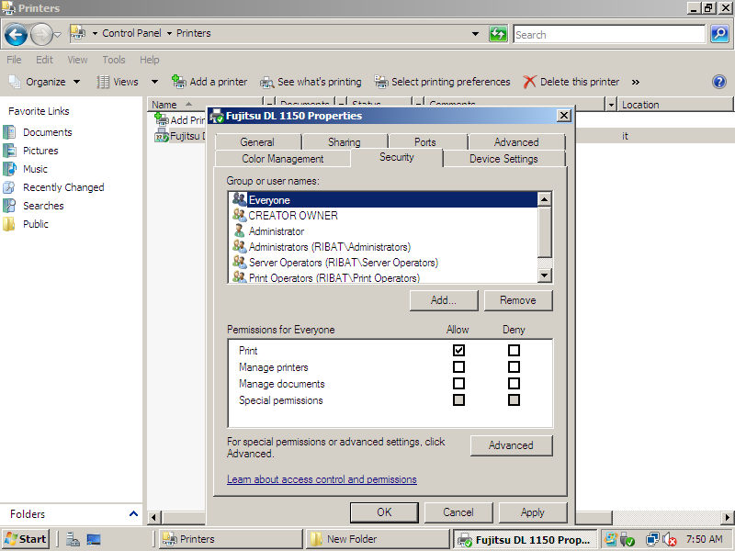Click the Remove button
This screenshot has width=735, height=551.
coord(518,300)
